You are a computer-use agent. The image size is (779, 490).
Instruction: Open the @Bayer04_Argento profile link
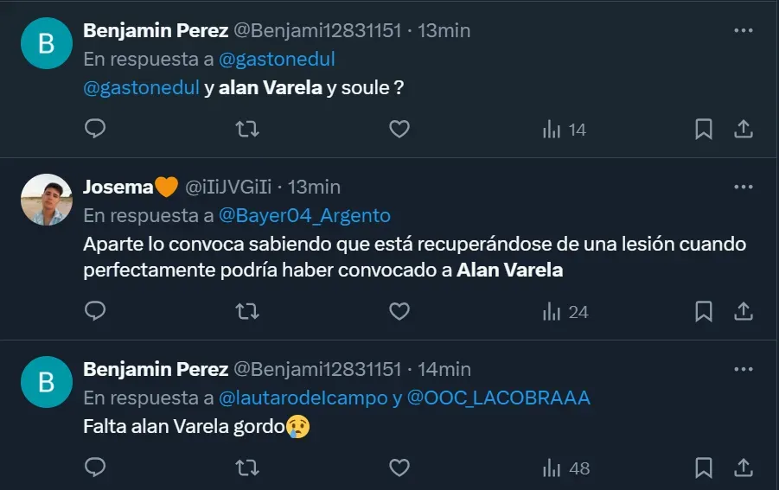304,215
